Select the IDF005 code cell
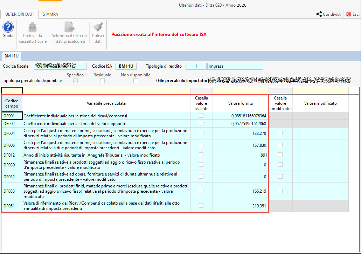 [x=12, y=145]
